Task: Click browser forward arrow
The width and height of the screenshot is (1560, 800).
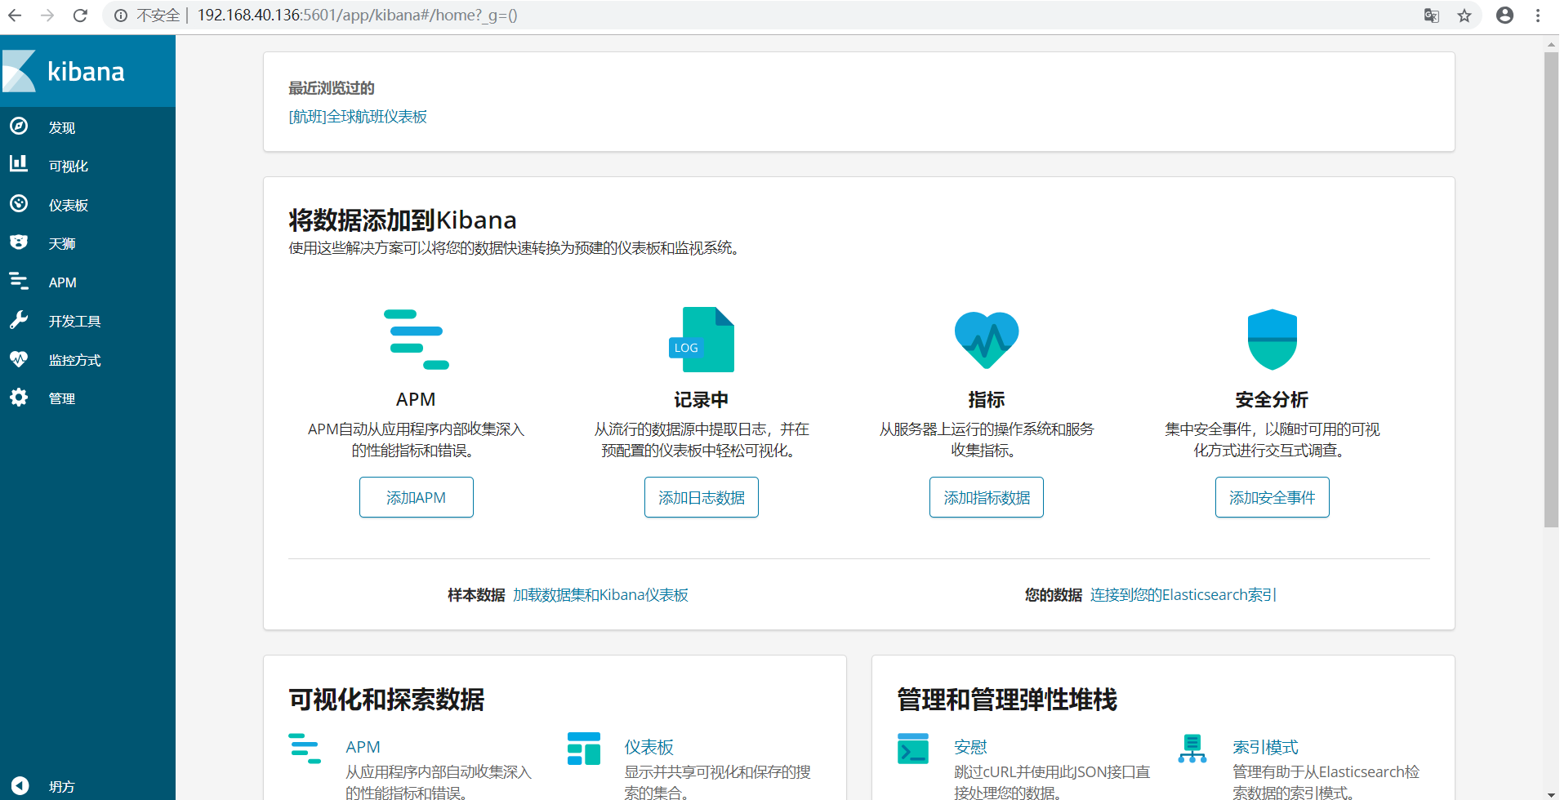Action: 47,15
